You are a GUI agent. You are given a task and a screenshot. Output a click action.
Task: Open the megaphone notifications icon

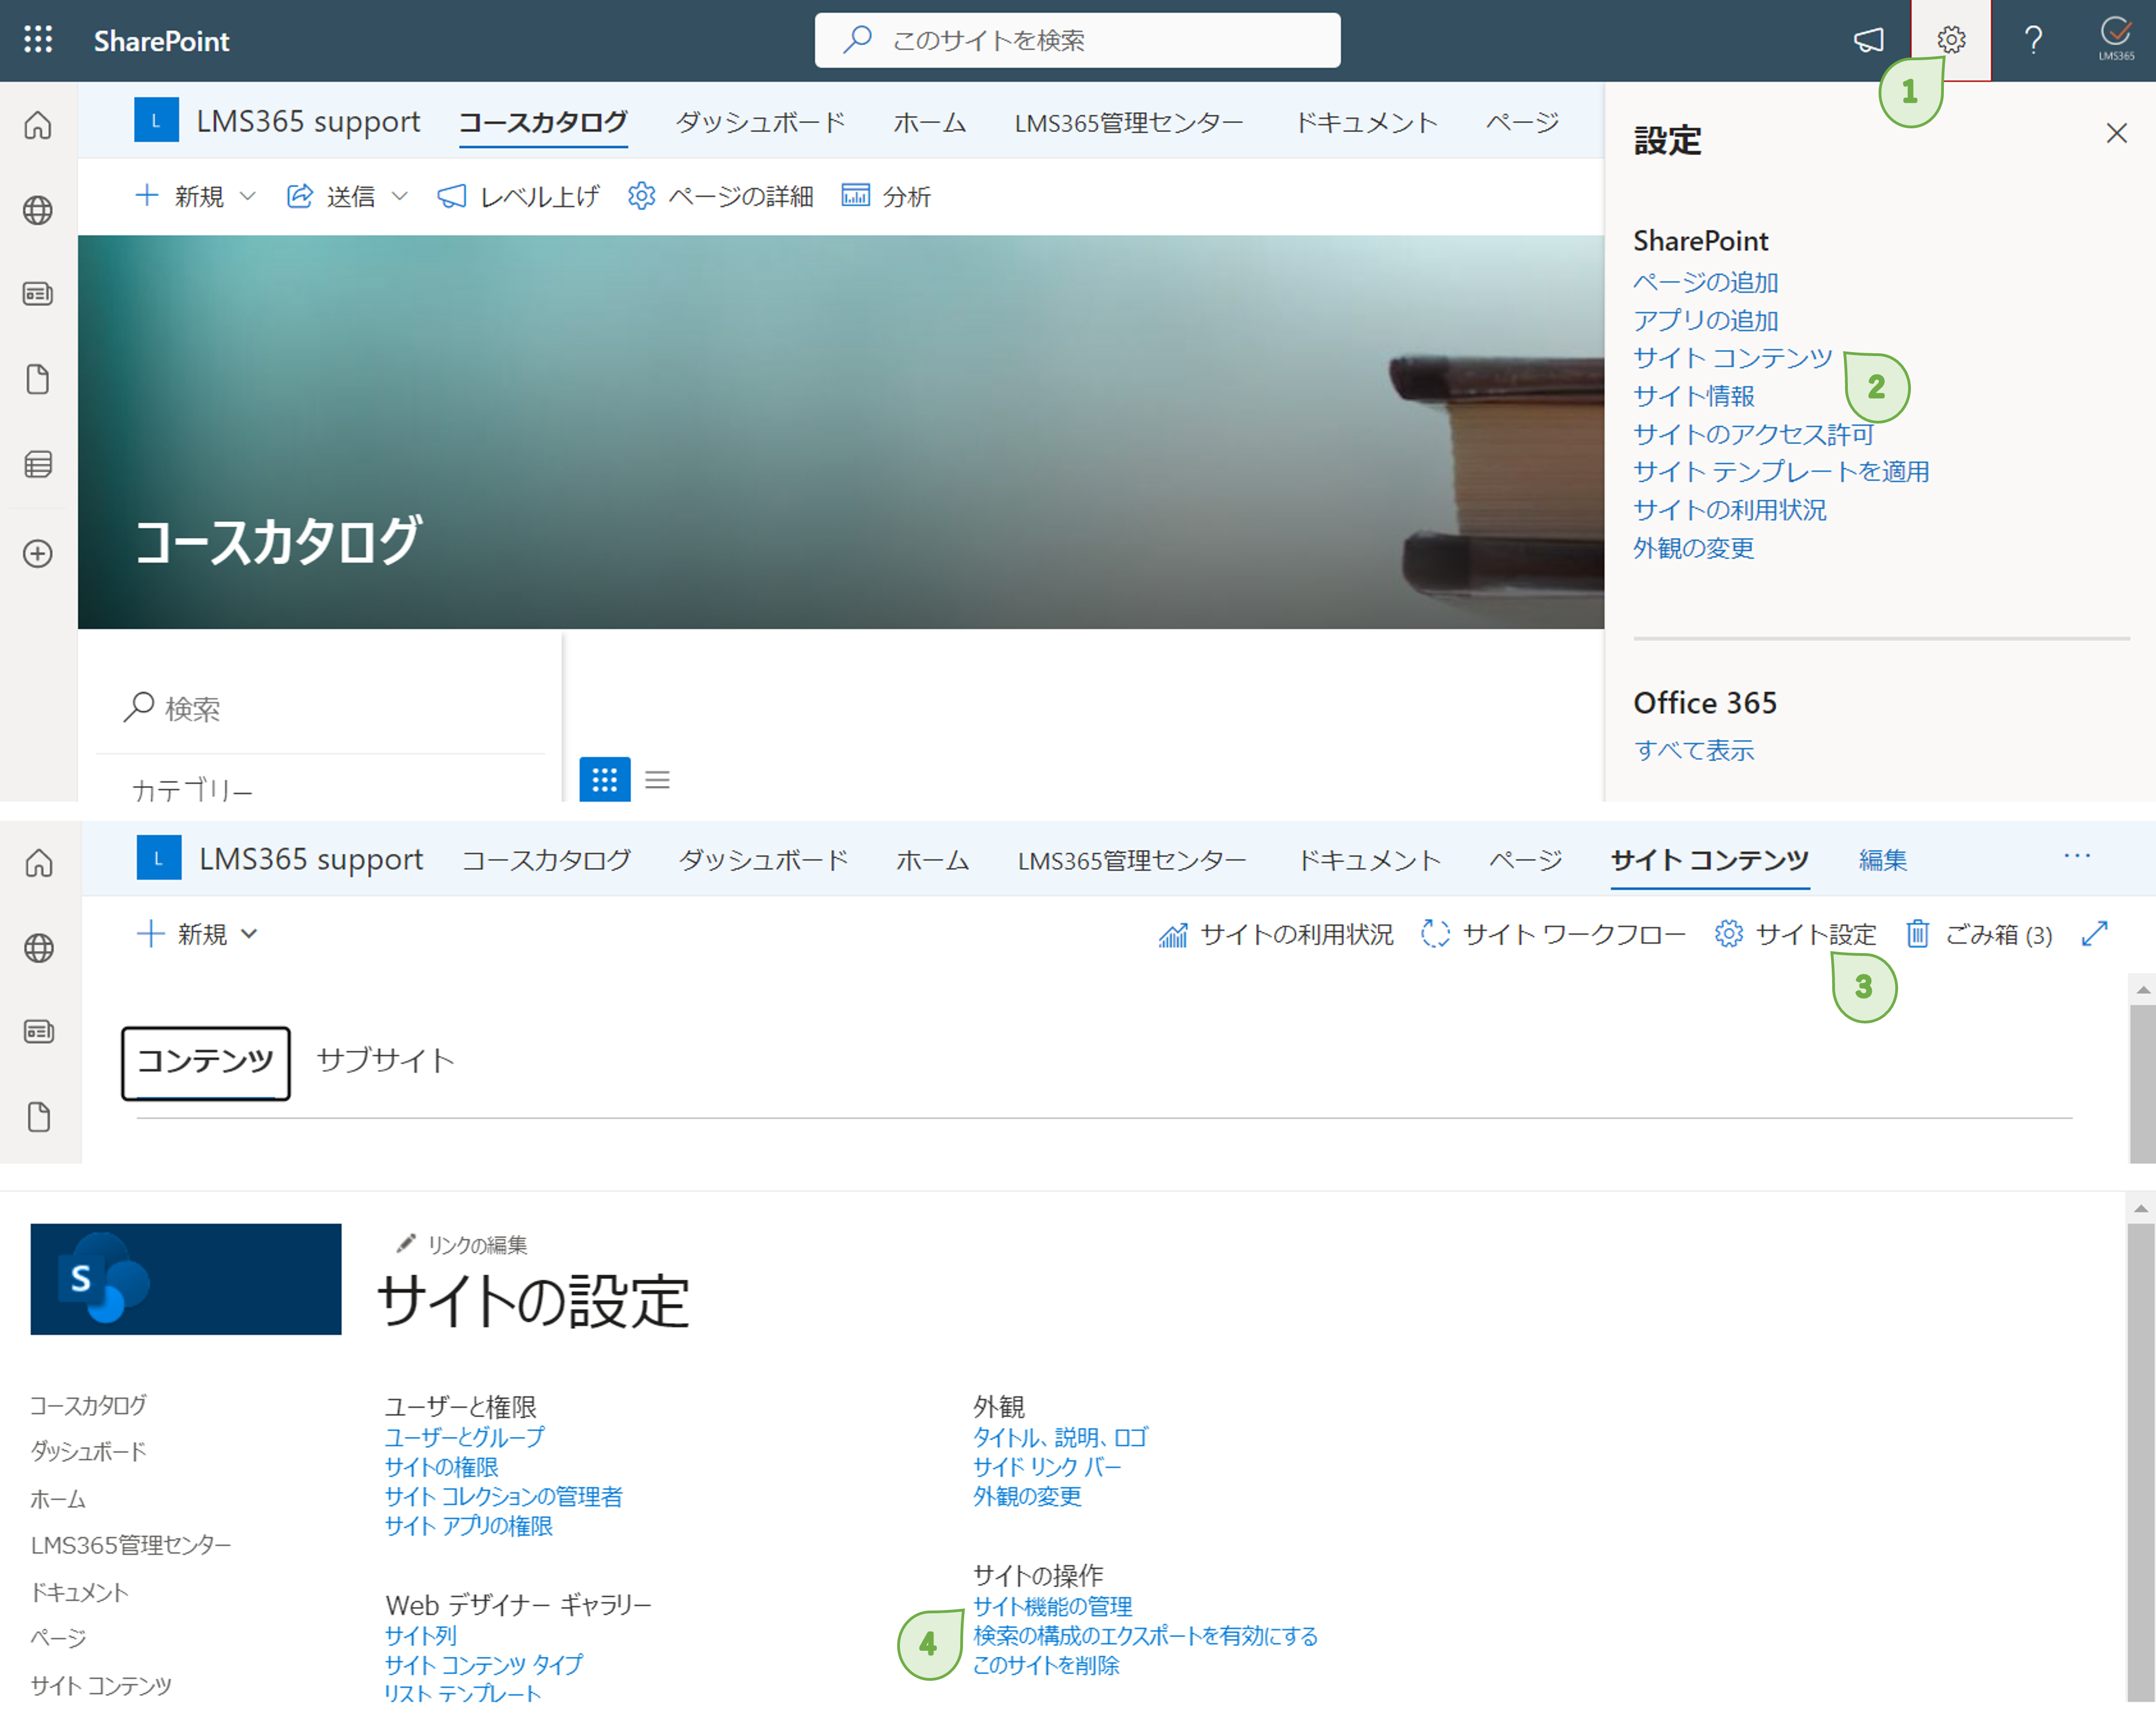coord(1868,40)
